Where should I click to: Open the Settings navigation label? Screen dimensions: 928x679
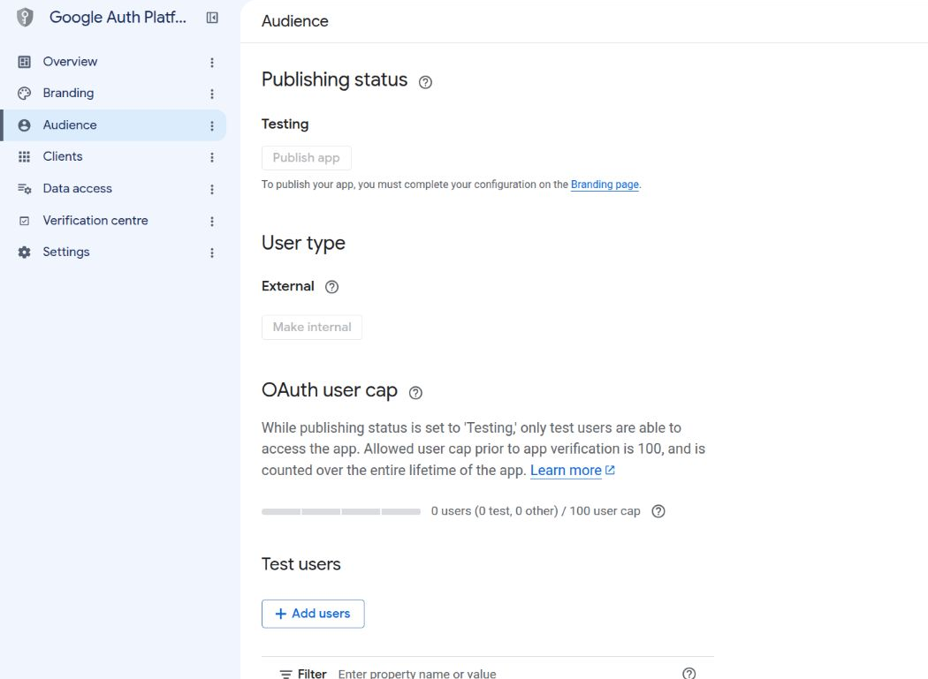[x=66, y=252]
